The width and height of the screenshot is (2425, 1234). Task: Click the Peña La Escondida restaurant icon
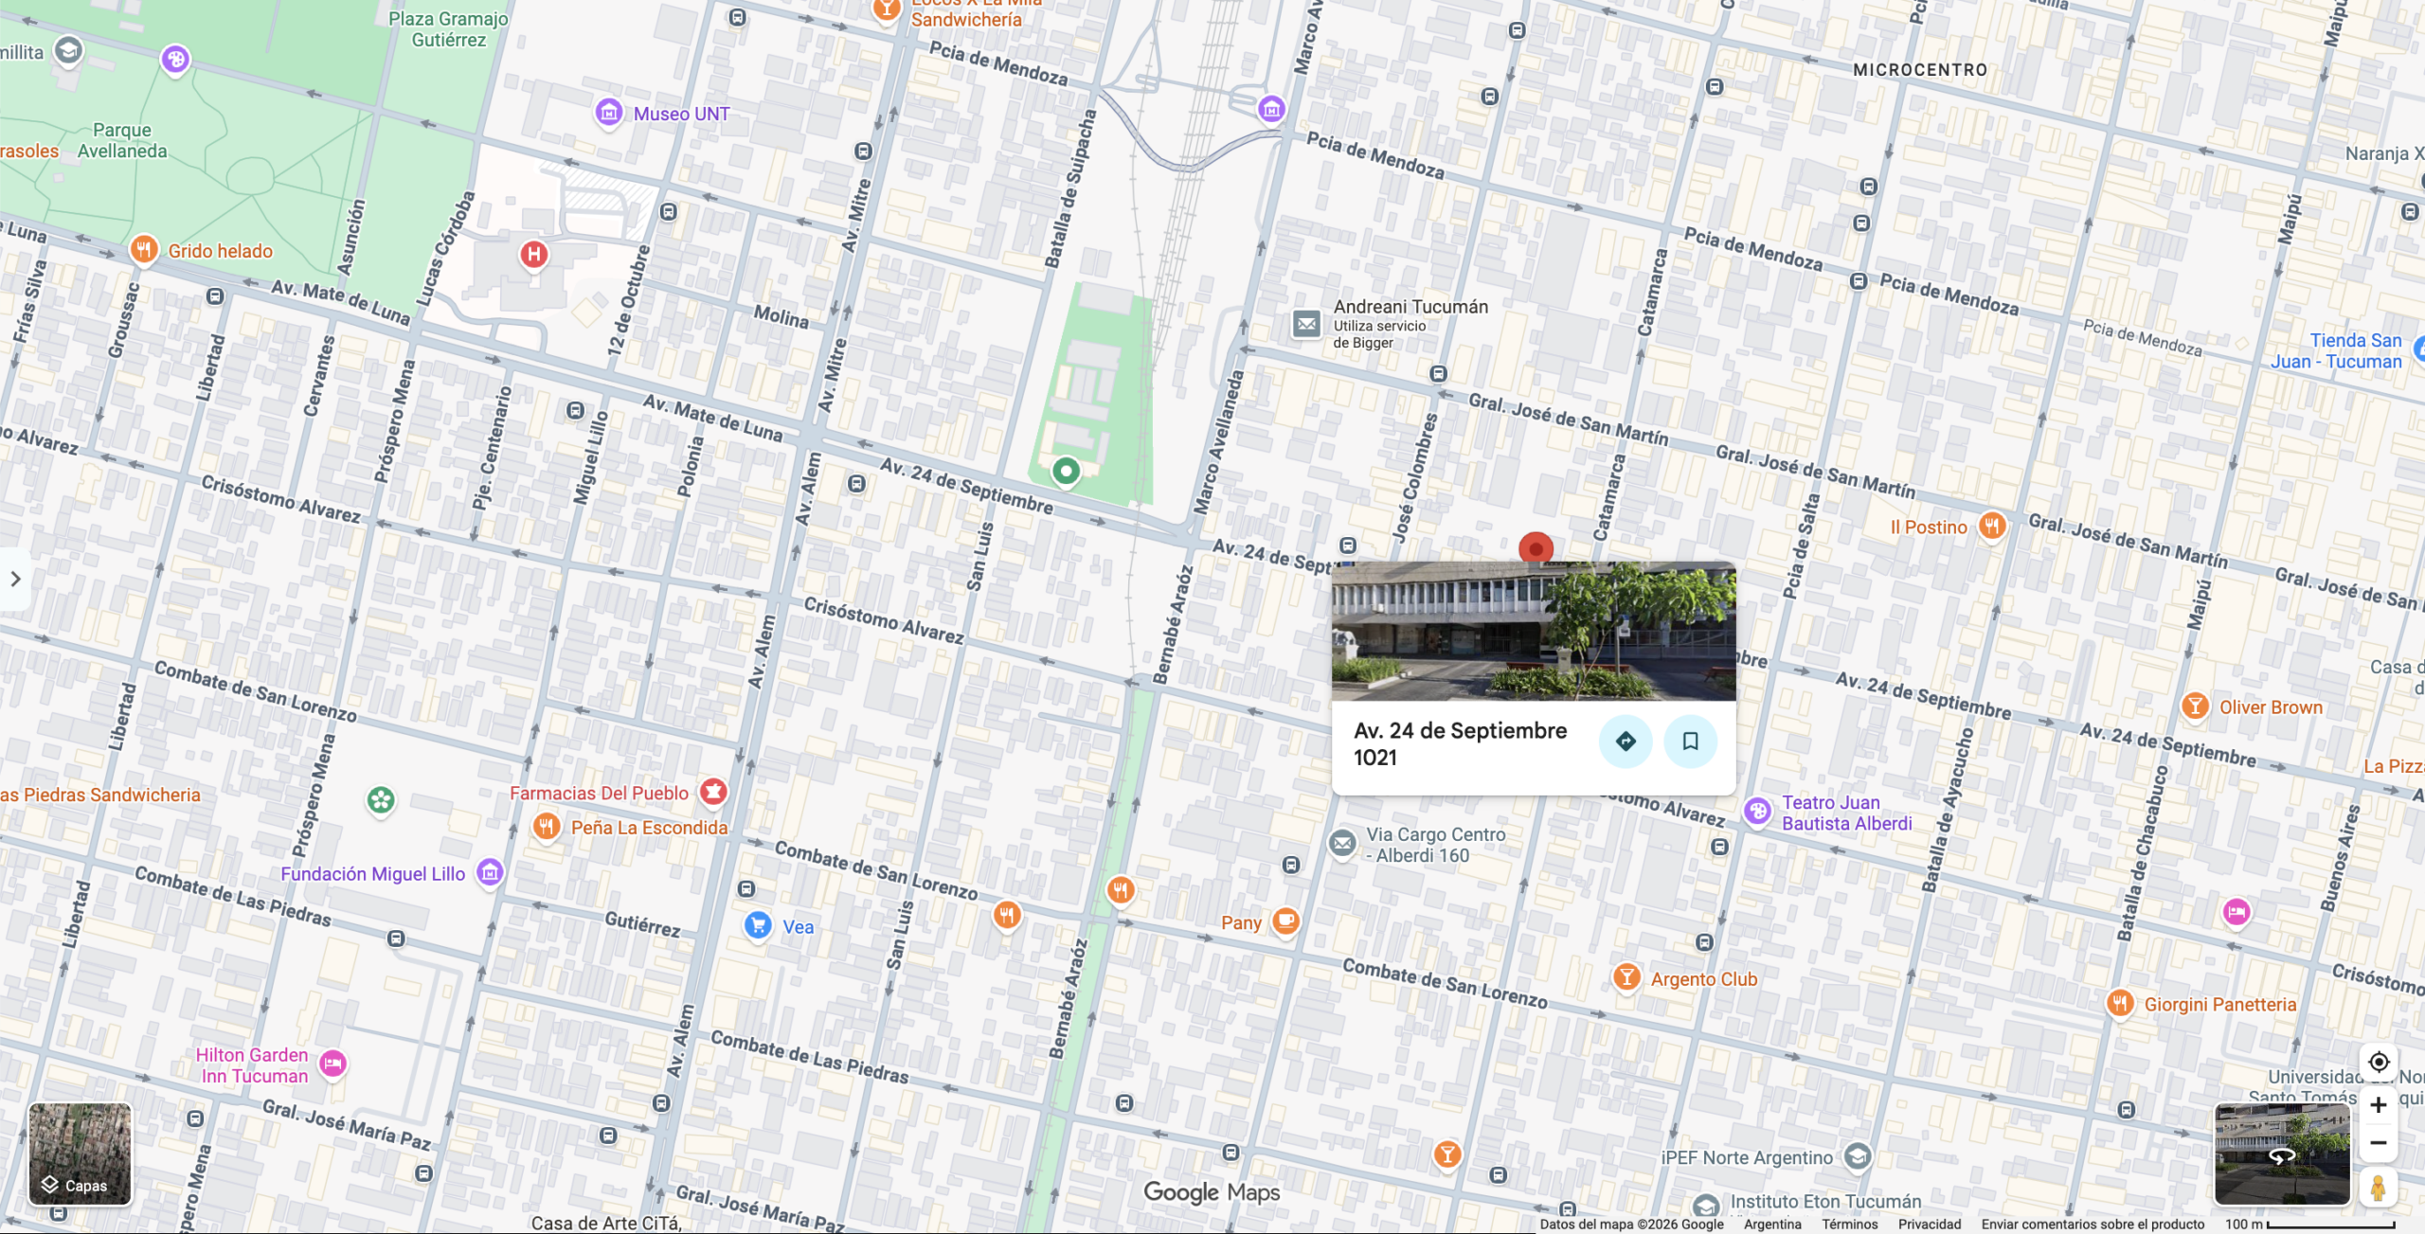click(x=547, y=826)
